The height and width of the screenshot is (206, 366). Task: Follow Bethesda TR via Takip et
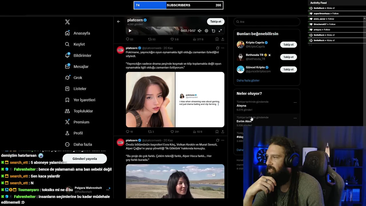pos(289,57)
